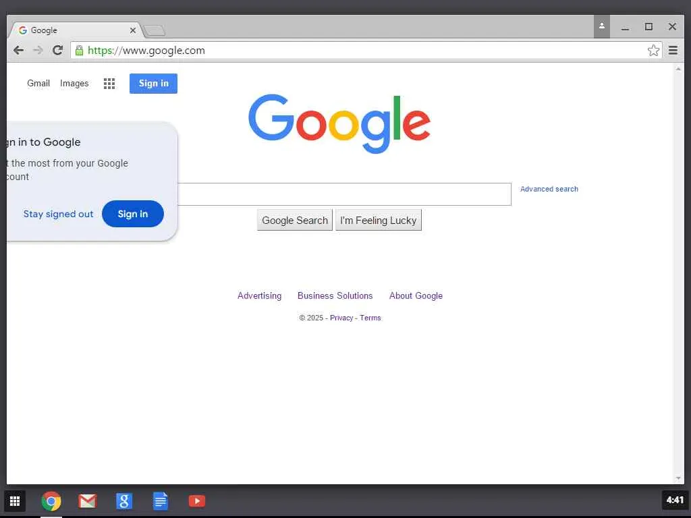The width and height of the screenshot is (691, 518).
Task: Click the scrollbar down arrow
Action: coord(678,479)
